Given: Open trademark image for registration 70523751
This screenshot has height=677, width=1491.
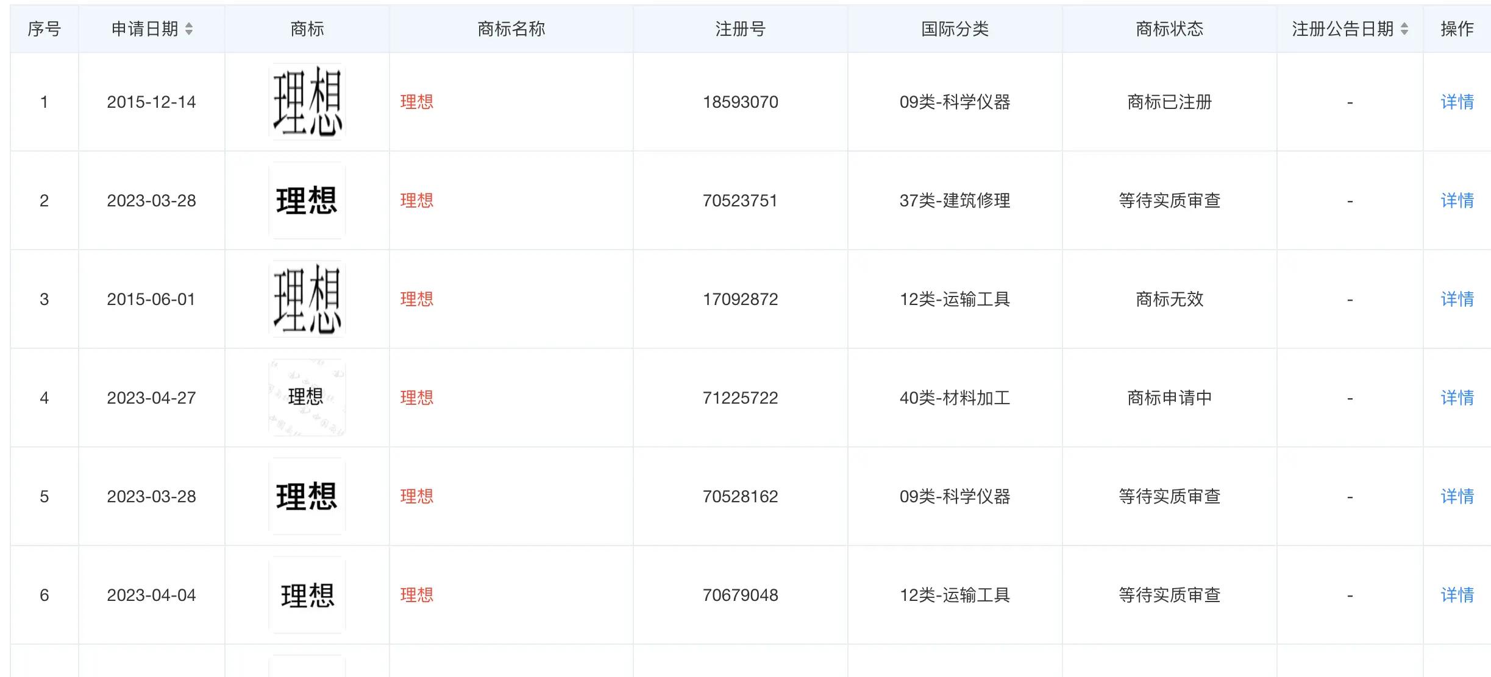Looking at the screenshot, I should click(x=307, y=200).
